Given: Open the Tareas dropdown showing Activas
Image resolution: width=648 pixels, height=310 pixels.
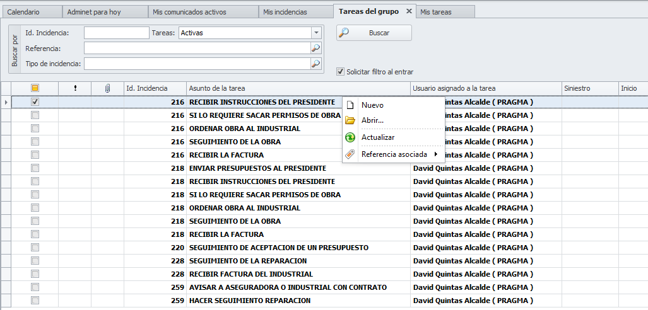Looking at the screenshot, I should (x=315, y=32).
